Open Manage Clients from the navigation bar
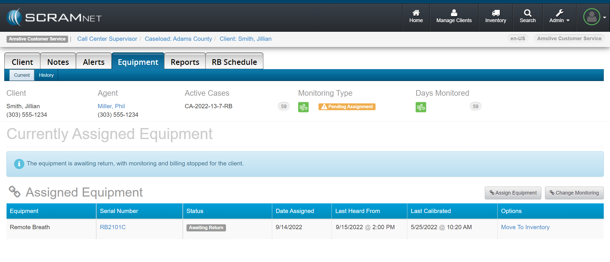The width and height of the screenshot is (610, 262). (x=454, y=16)
